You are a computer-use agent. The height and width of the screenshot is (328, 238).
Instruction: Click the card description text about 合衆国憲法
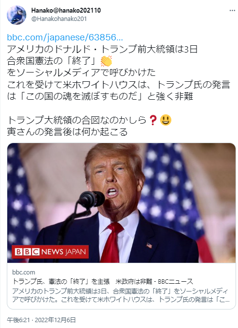click(121, 295)
